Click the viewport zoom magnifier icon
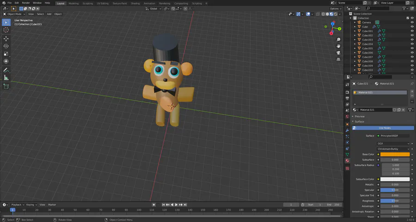This screenshot has width=416, height=222. (x=338, y=40)
